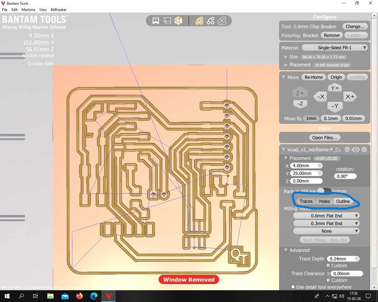
Task: Clear the Trace Depth value
Action: click(357, 259)
